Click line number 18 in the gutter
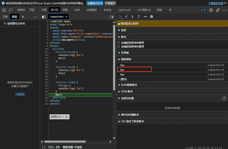The image size is (228, 149). coord(46,73)
